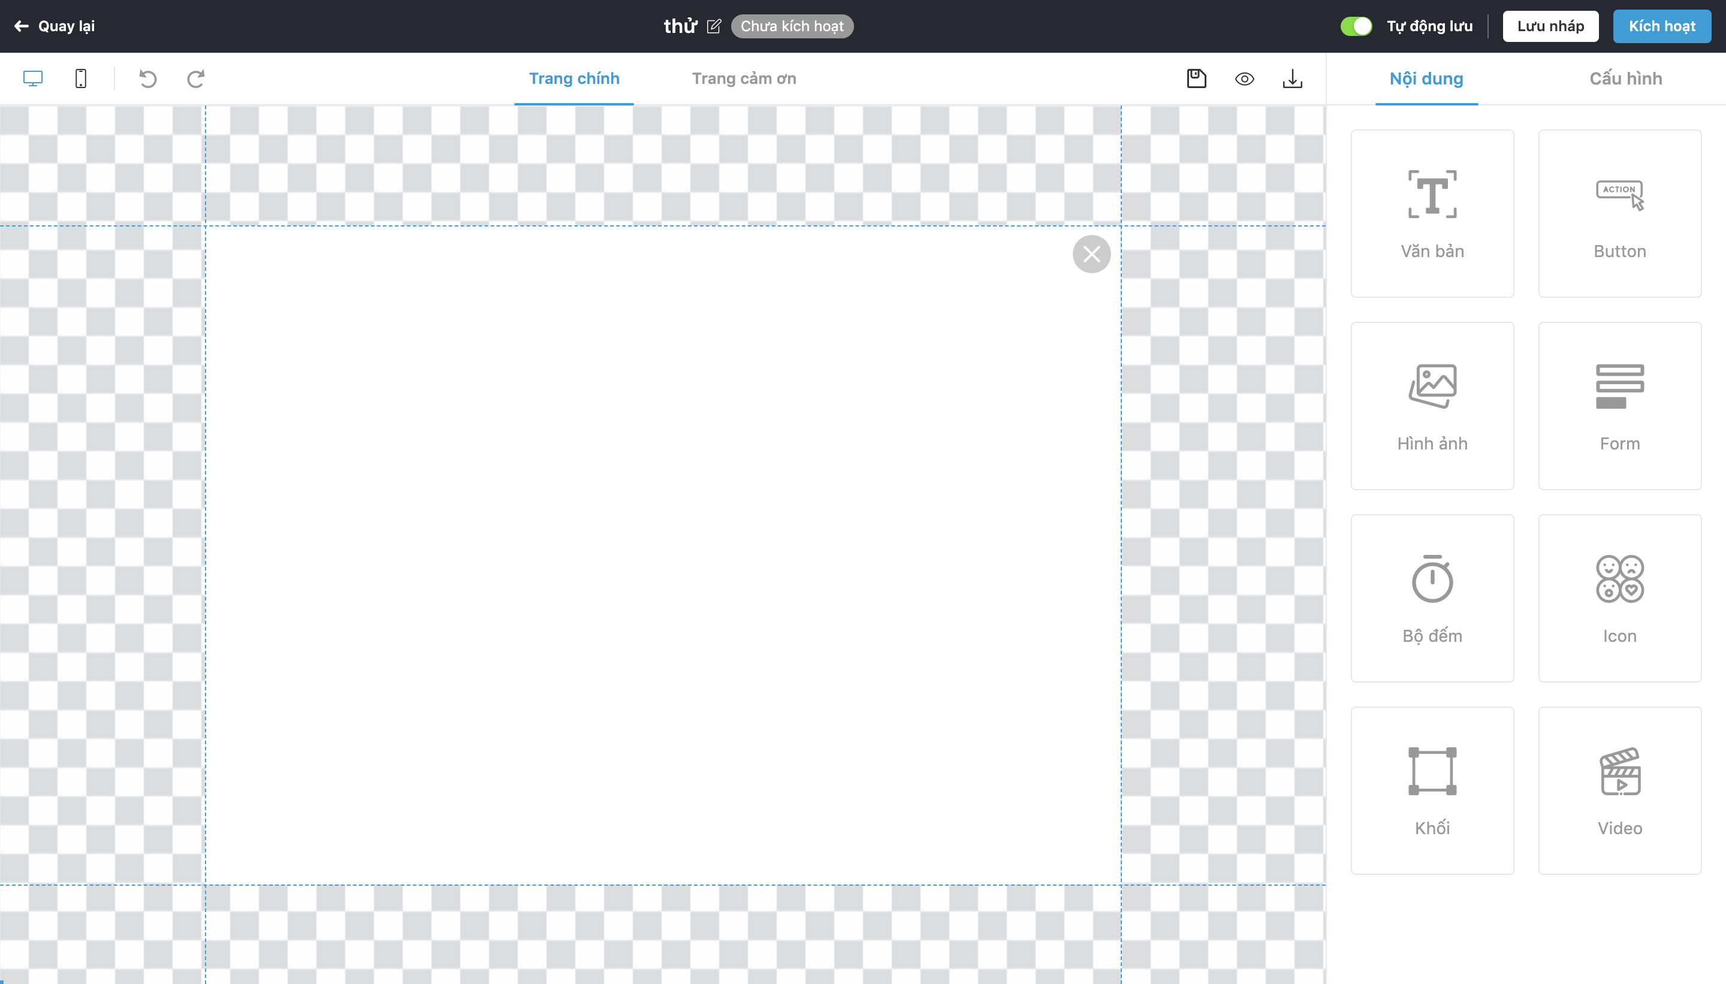The image size is (1726, 984).
Task: Select the Trang chính tab
Action: click(574, 79)
